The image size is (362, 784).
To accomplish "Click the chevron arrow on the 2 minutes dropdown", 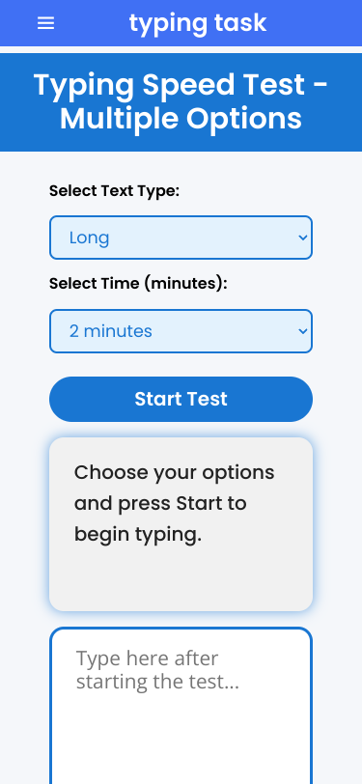I will pyautogui.click(x=302, y=331).
